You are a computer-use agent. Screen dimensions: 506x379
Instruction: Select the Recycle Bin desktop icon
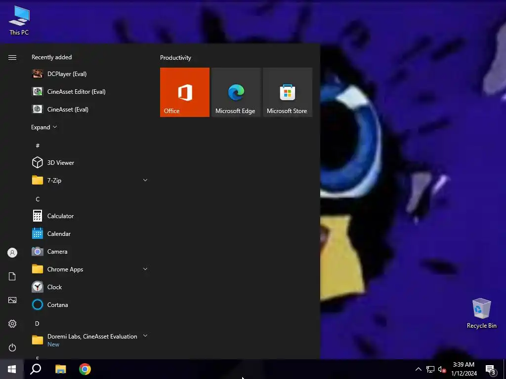tap(481, 313)
